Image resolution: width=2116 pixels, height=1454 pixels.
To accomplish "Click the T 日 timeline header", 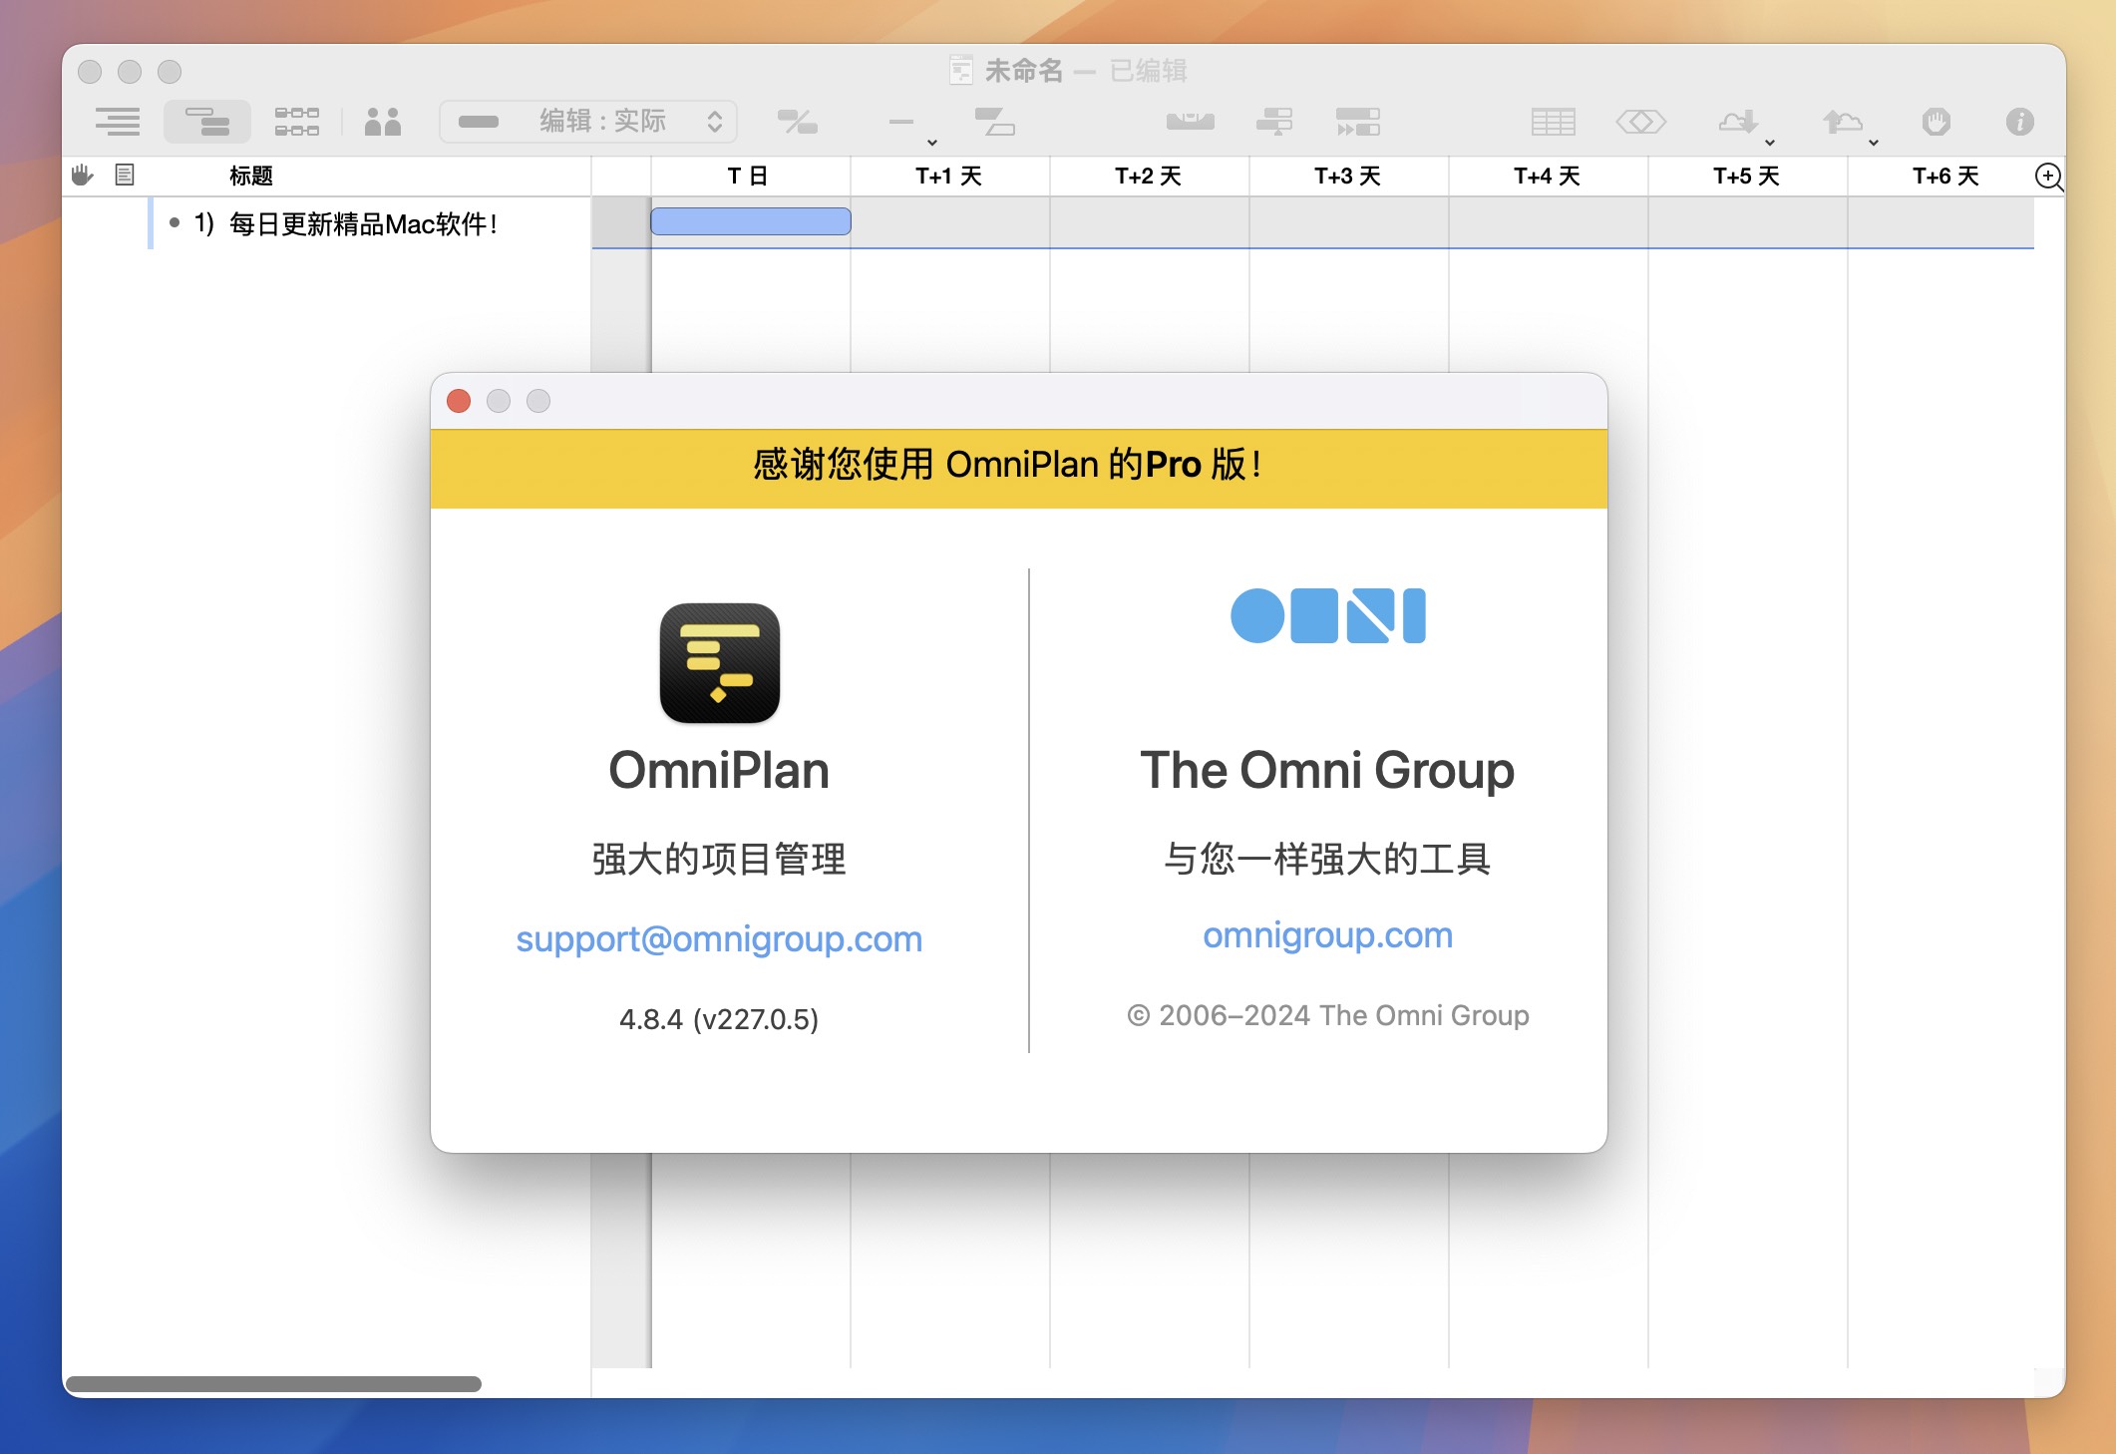I will (x=748, y=176).
